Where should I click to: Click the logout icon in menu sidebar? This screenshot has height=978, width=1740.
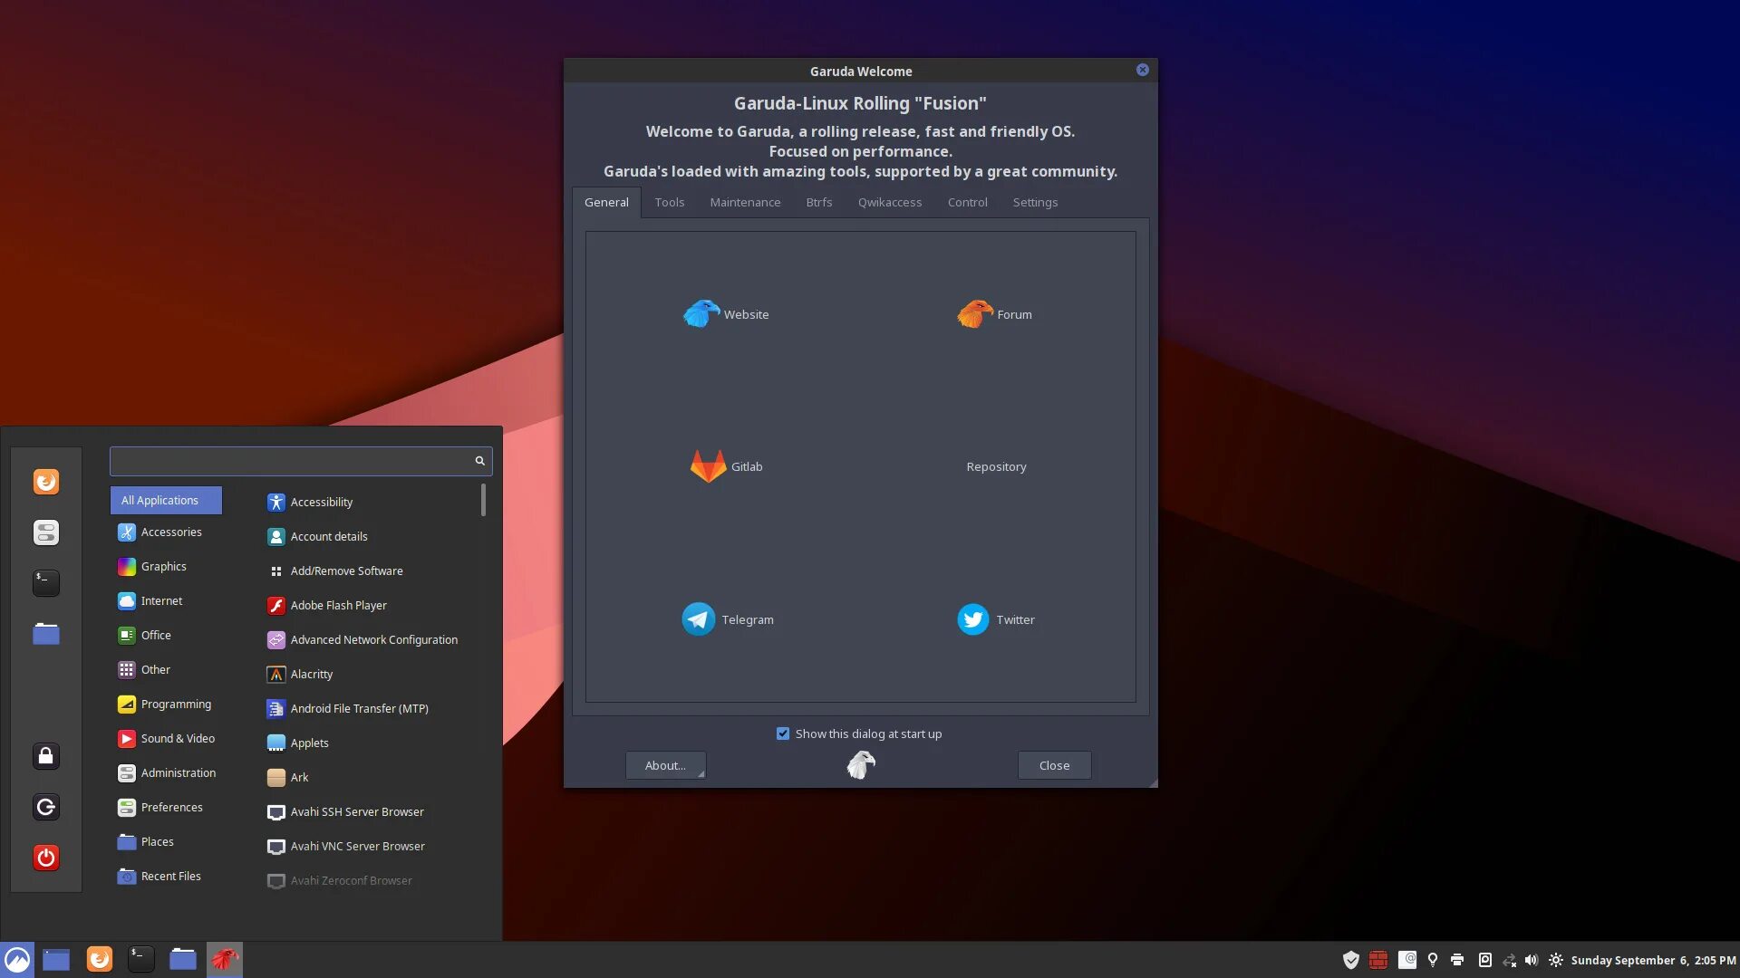(x=46, y=806)
